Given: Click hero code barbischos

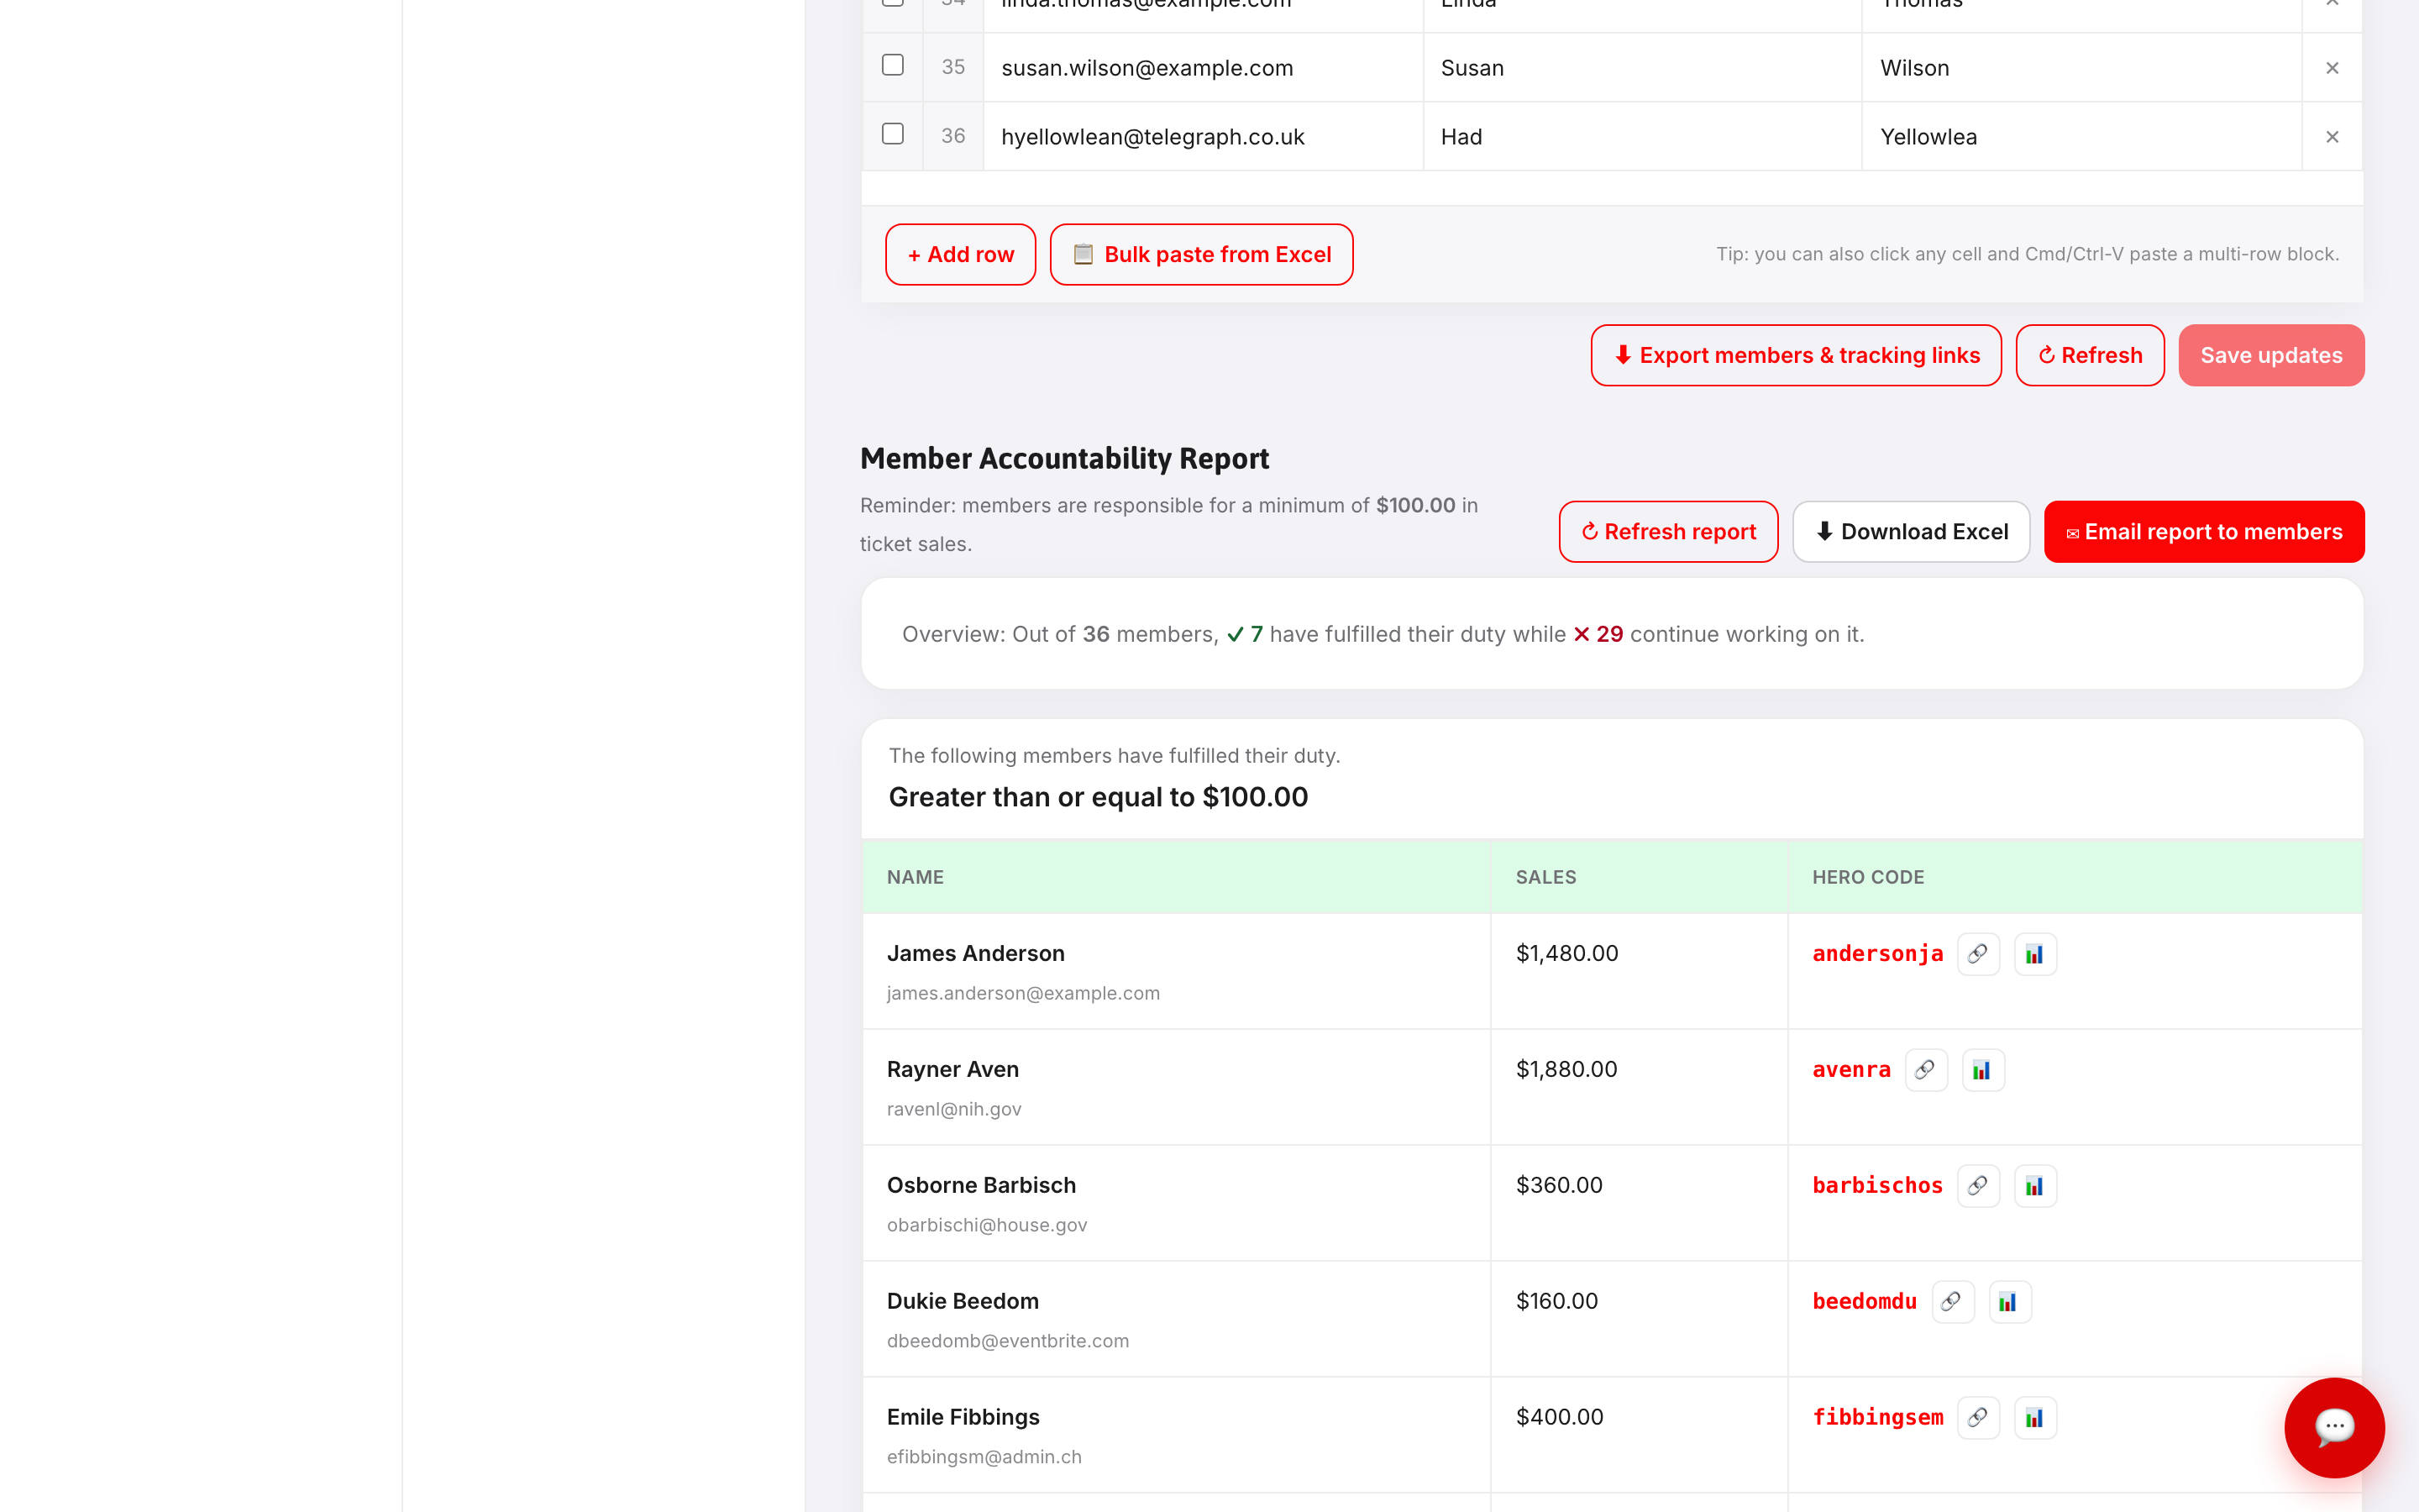Looking at the screenshot, I should pyautogui.click(x=1877, y=1186).
